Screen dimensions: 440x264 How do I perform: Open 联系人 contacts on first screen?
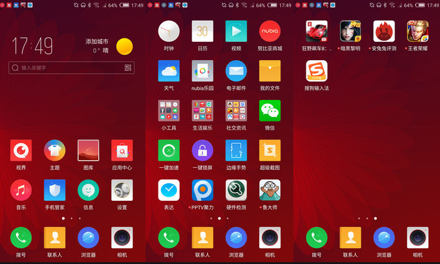tap(55, 237)
